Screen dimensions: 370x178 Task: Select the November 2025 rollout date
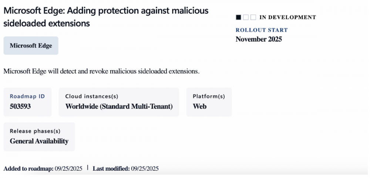coord(259,39)
